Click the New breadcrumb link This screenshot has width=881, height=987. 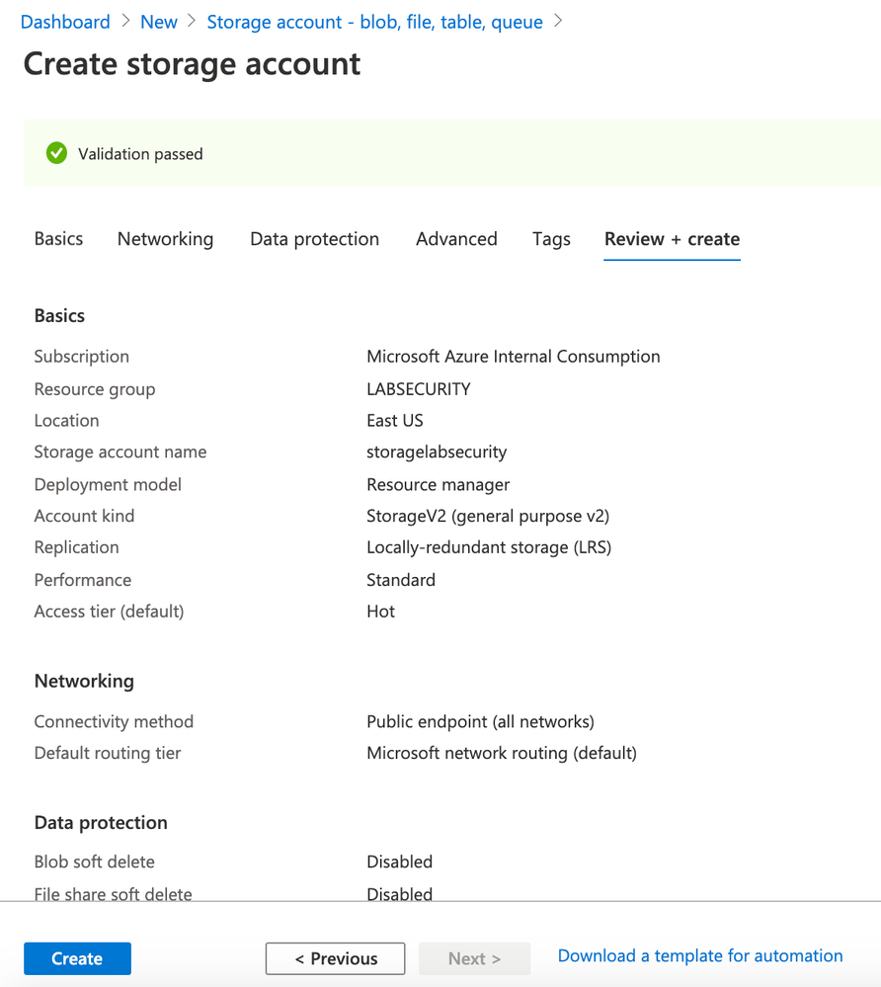click(x=159, y=22)
